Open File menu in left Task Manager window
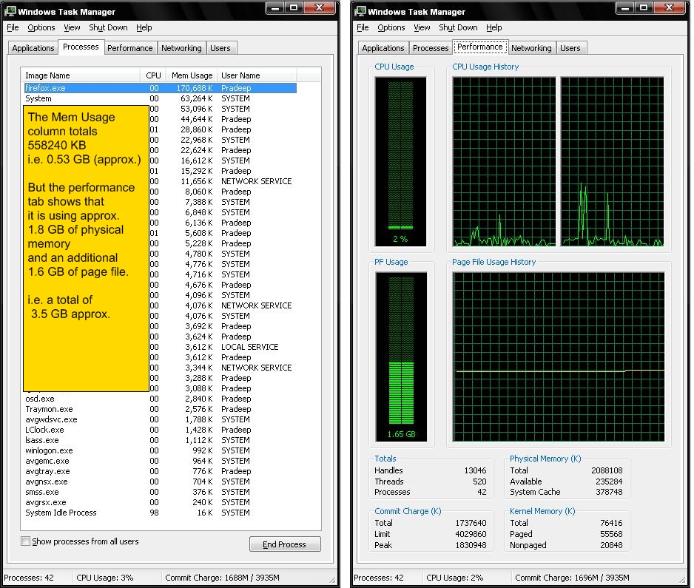694x588 pixels. pyautogui.click(x=13, y=27)
